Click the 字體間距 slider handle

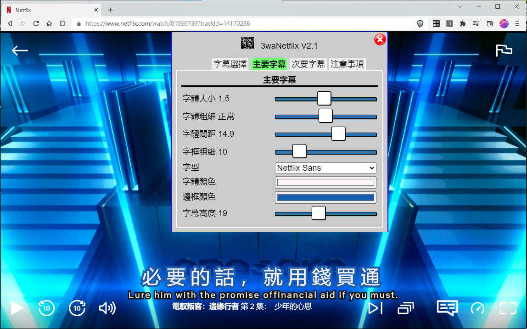[338, 134]
